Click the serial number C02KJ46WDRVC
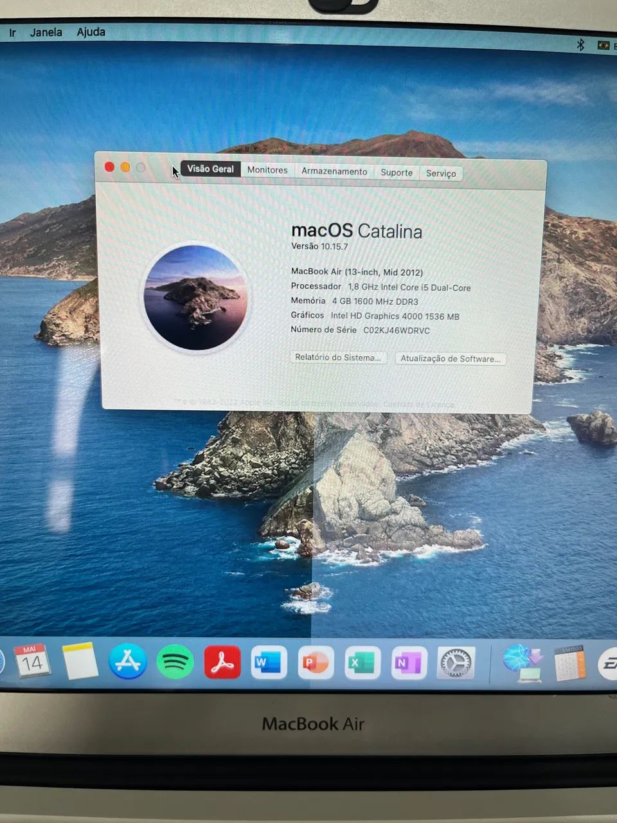617x823 pixels. tap(397, 330)
